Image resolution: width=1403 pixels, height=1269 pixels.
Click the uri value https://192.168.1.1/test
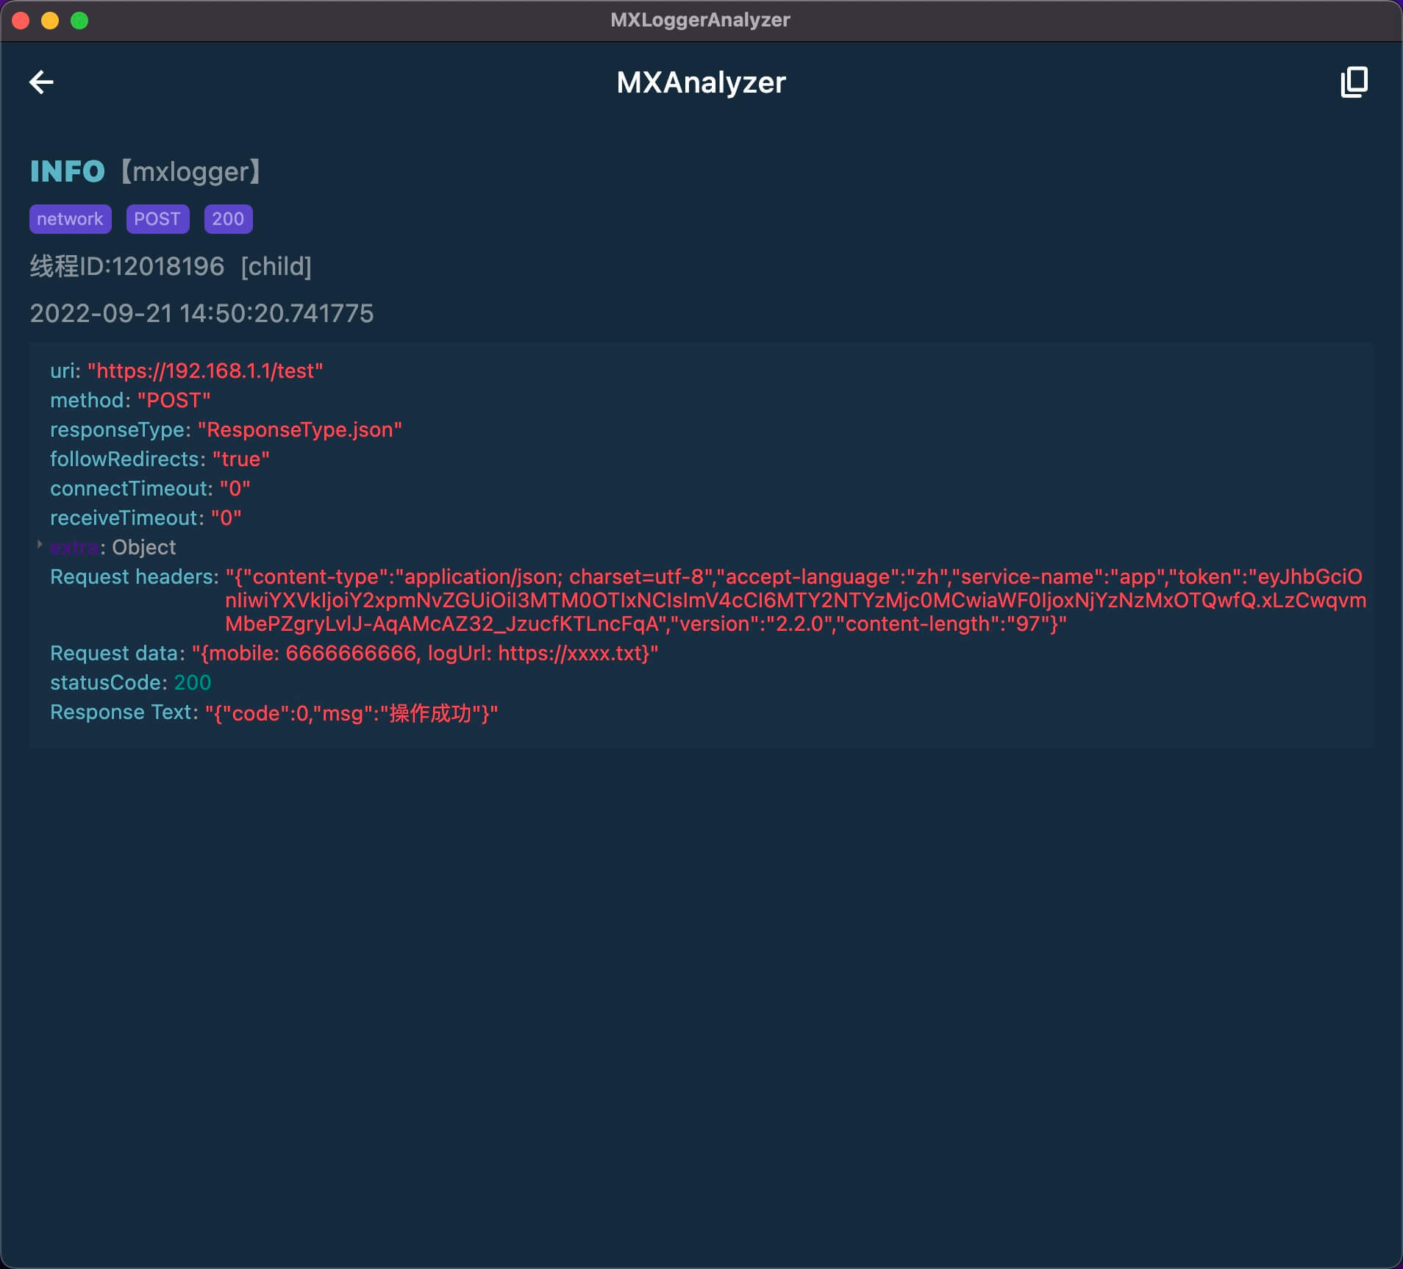click(x=205, y=371)
